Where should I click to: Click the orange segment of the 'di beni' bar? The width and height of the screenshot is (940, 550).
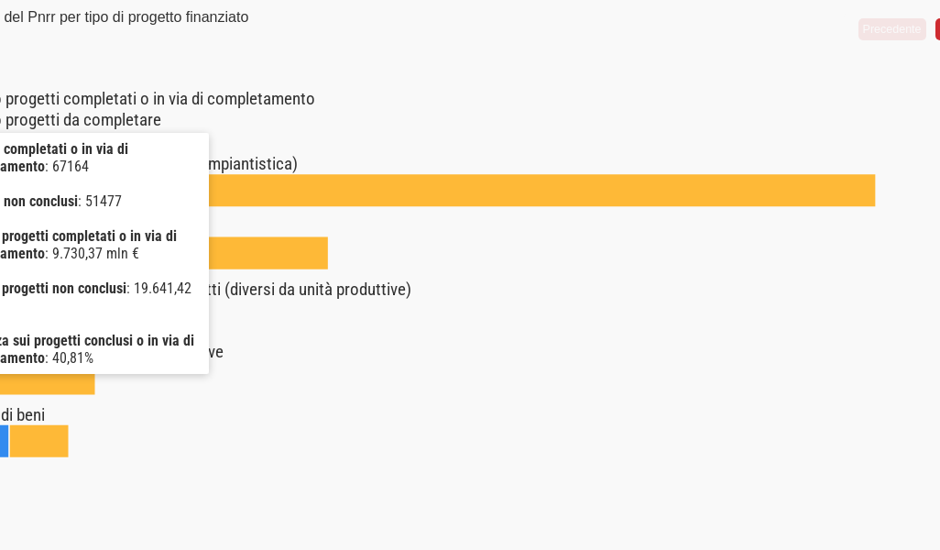point(38,441)
